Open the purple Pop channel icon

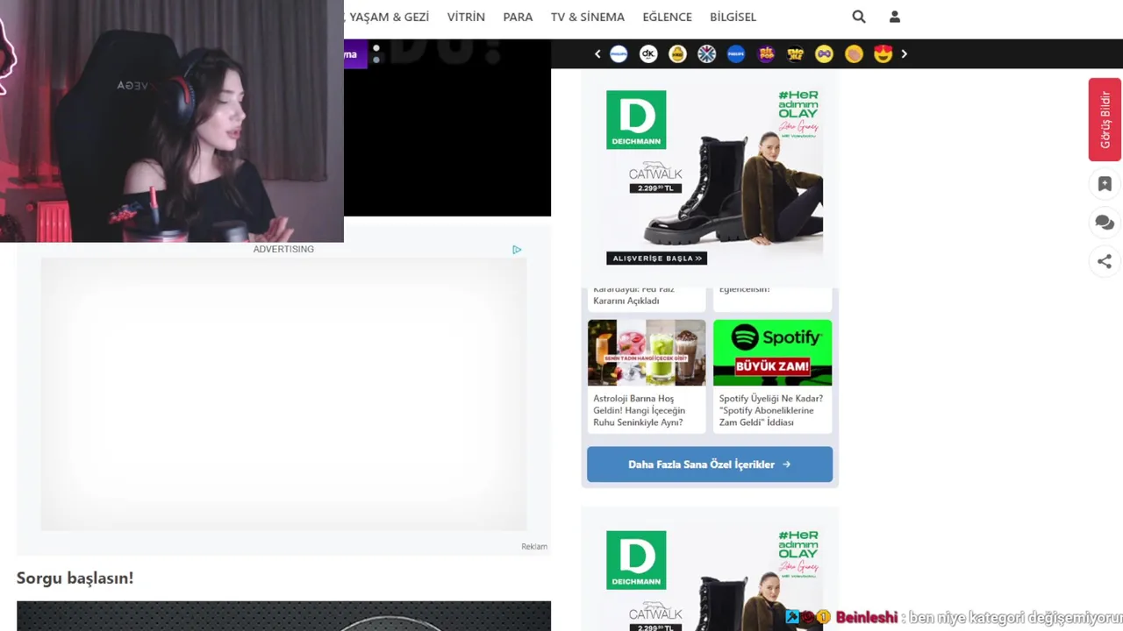pyautogui.click(x=766, y=54)
